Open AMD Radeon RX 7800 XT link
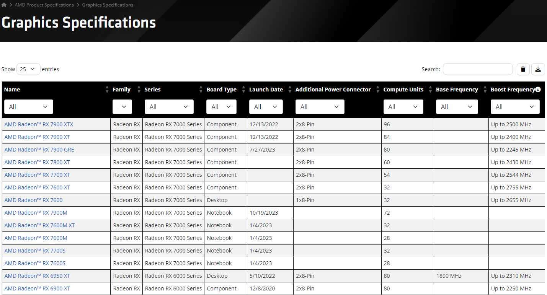Image resolution: width=547 pixels, height=295 pixels. 37,162
